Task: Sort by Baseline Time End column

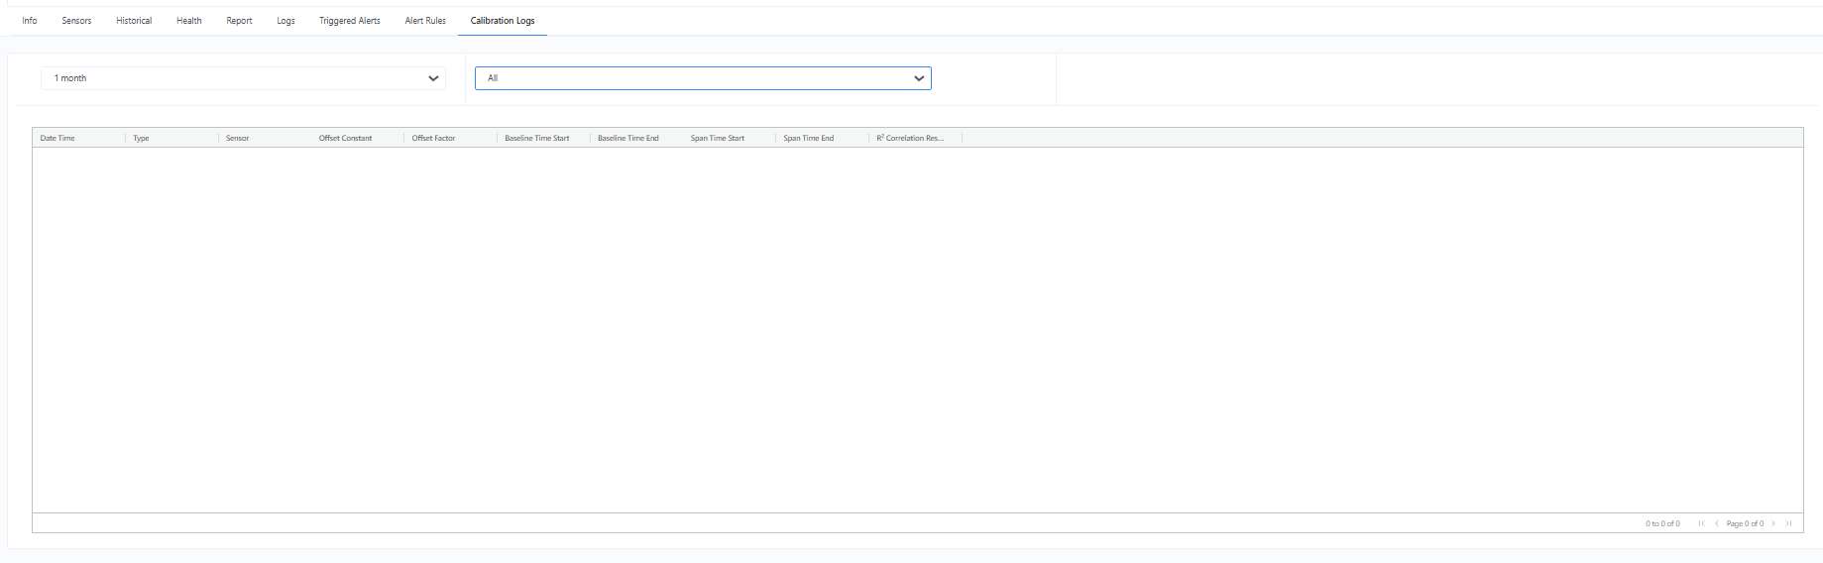Action: pyautogui.click(x=628, y=138)
